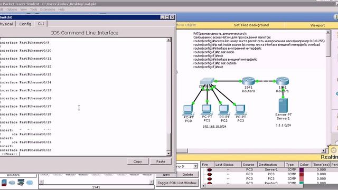The image size is (338, 190).
Task: Click the purple color swatch in Server1 row
Action: (302, 170)
